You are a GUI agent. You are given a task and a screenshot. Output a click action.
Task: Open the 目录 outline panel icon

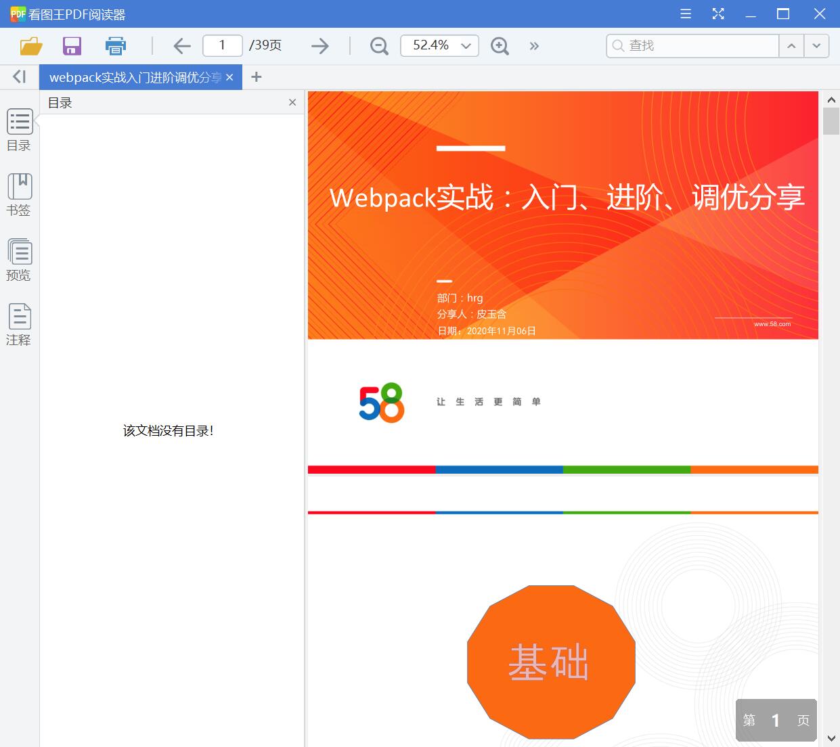(19, 129)
